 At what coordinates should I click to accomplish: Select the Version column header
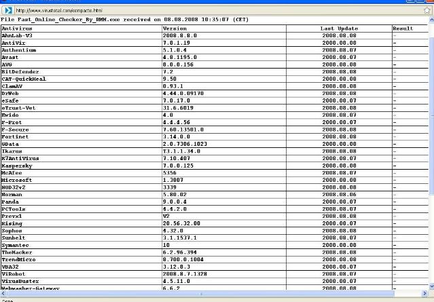click(x=175, y=29)
